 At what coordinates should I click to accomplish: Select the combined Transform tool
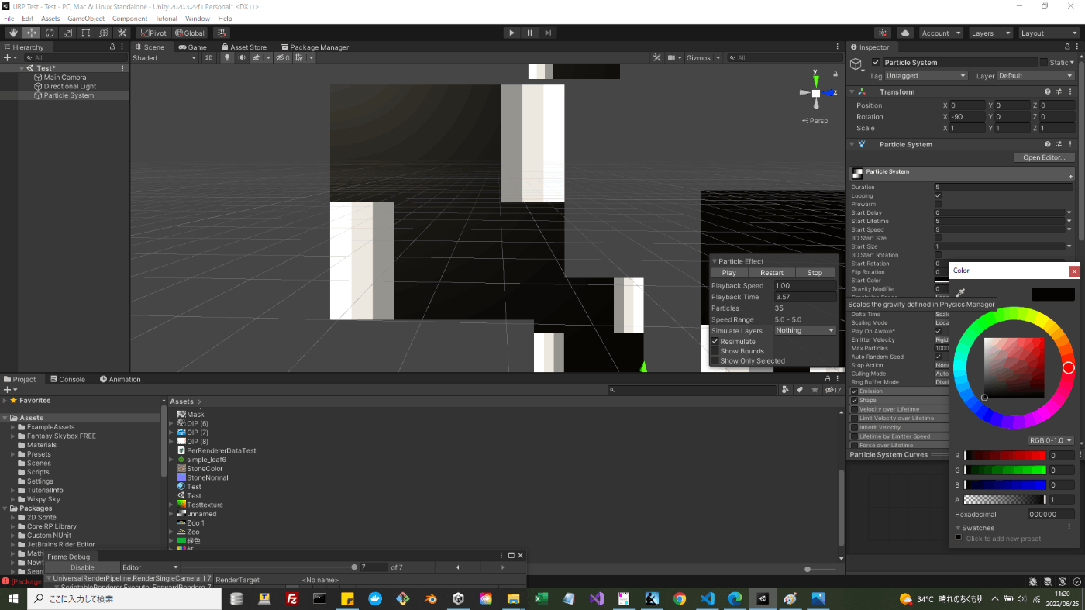103,33
